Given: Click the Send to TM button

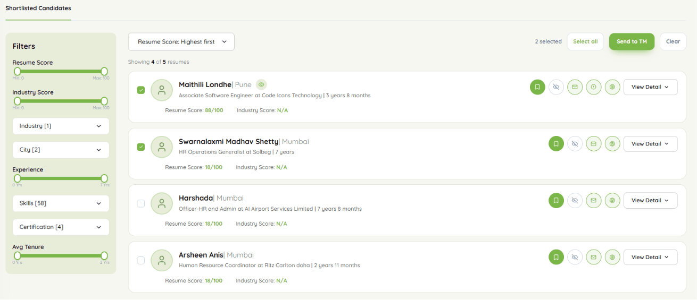Looking at the screenshot, I should tap(632, 41).
